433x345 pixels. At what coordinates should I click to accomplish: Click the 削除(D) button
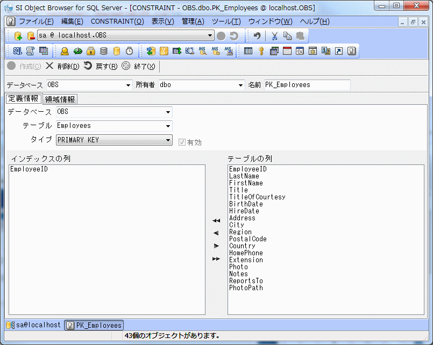pyautogui.click(x=62, y=67)
